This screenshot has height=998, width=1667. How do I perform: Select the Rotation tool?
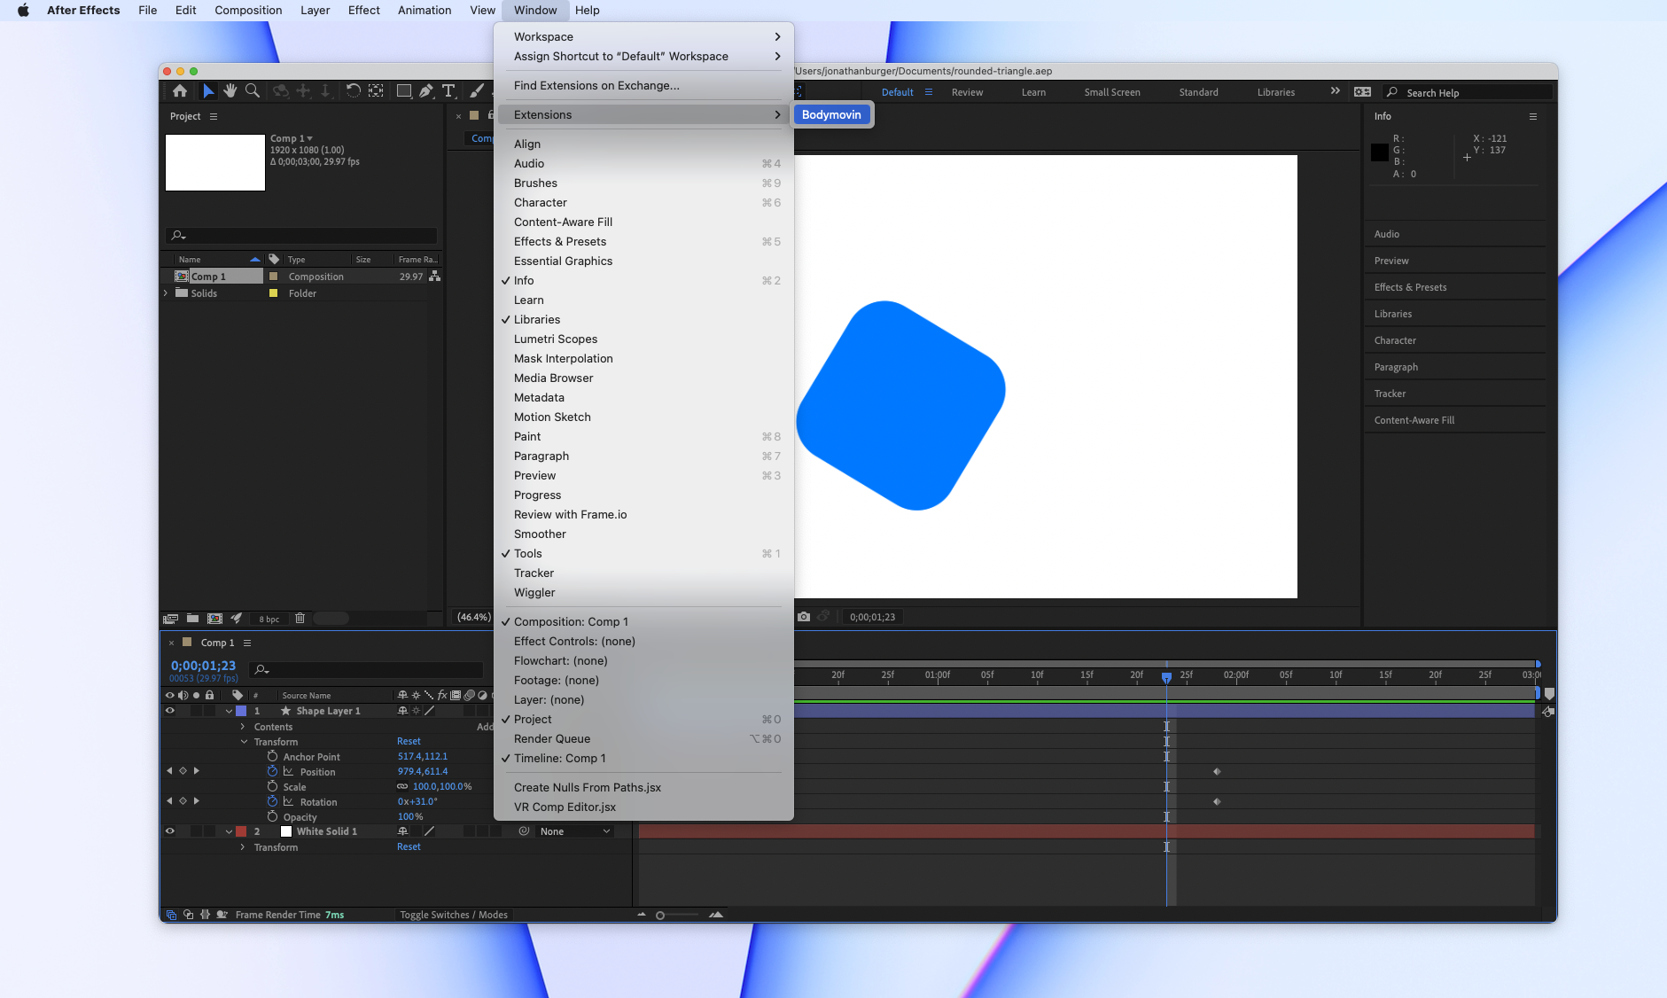coord(353,91)
